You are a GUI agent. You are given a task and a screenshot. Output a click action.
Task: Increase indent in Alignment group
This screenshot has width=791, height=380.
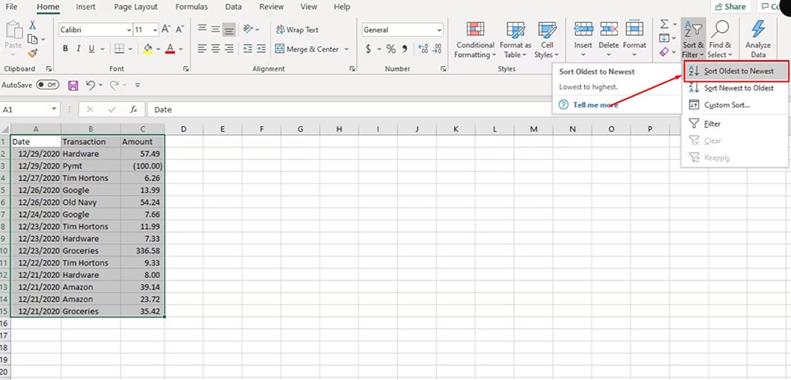click(261, 49)
